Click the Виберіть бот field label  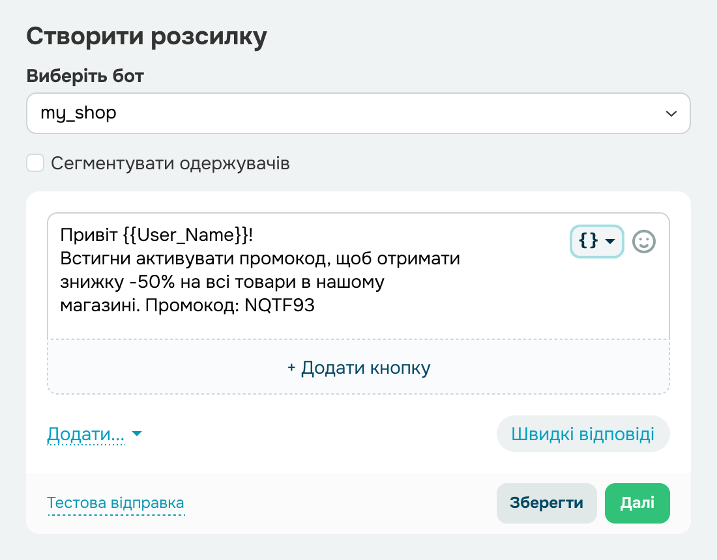point(85,76)
